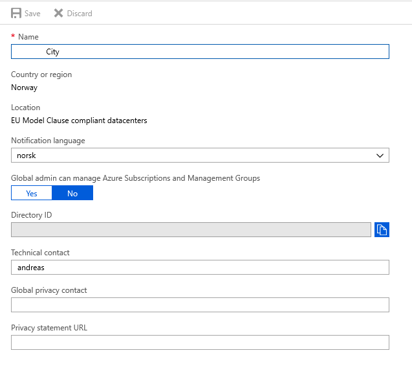Click the Save floppy disk icon

tap(16, 13)
